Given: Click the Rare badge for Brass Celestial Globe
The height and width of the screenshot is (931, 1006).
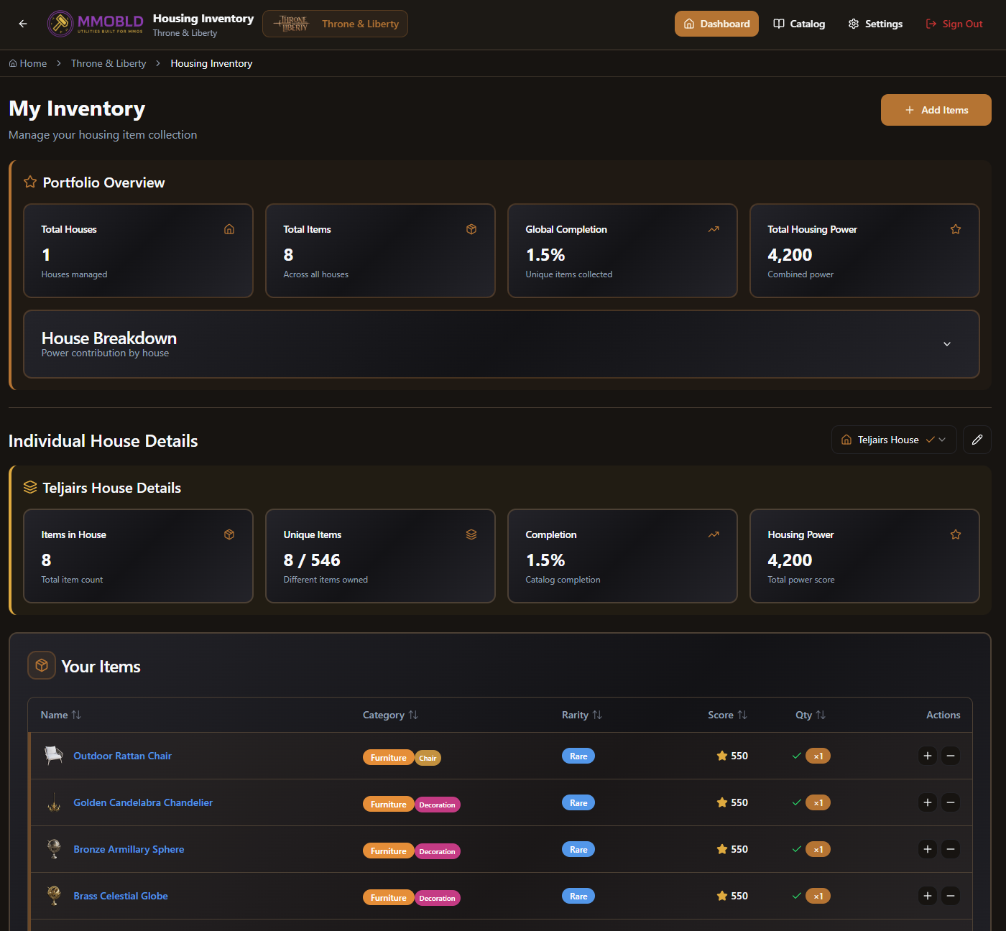Looking at the screenshot, I should point(578,896).
